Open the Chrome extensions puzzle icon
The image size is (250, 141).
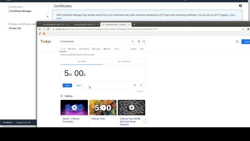pos(248,29)
